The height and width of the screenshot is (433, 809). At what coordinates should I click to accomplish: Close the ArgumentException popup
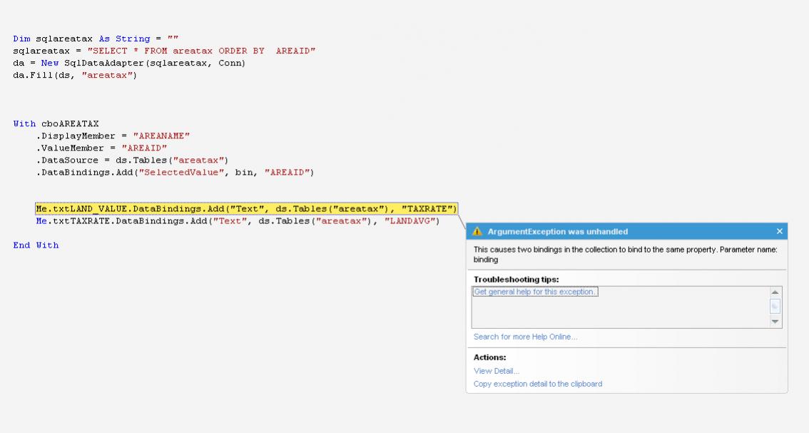click(779, 231)
